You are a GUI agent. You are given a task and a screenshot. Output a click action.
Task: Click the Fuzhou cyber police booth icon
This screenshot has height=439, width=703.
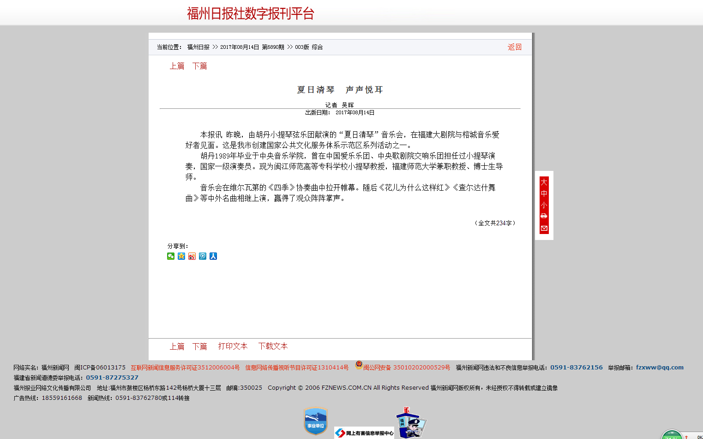411,423
